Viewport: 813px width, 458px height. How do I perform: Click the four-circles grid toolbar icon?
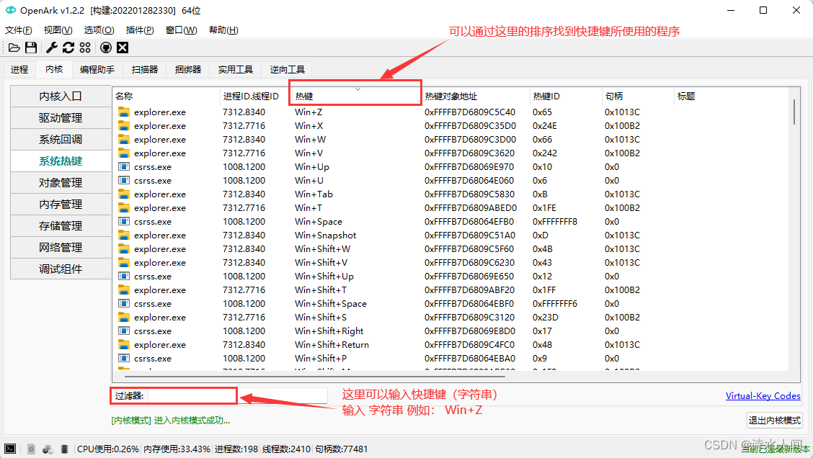[85, 48]
